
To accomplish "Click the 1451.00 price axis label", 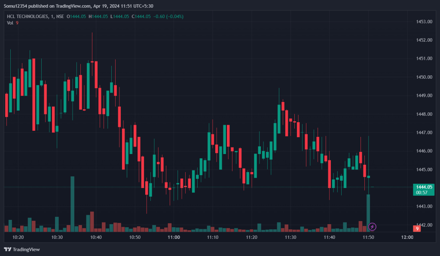I will (424, 59).
